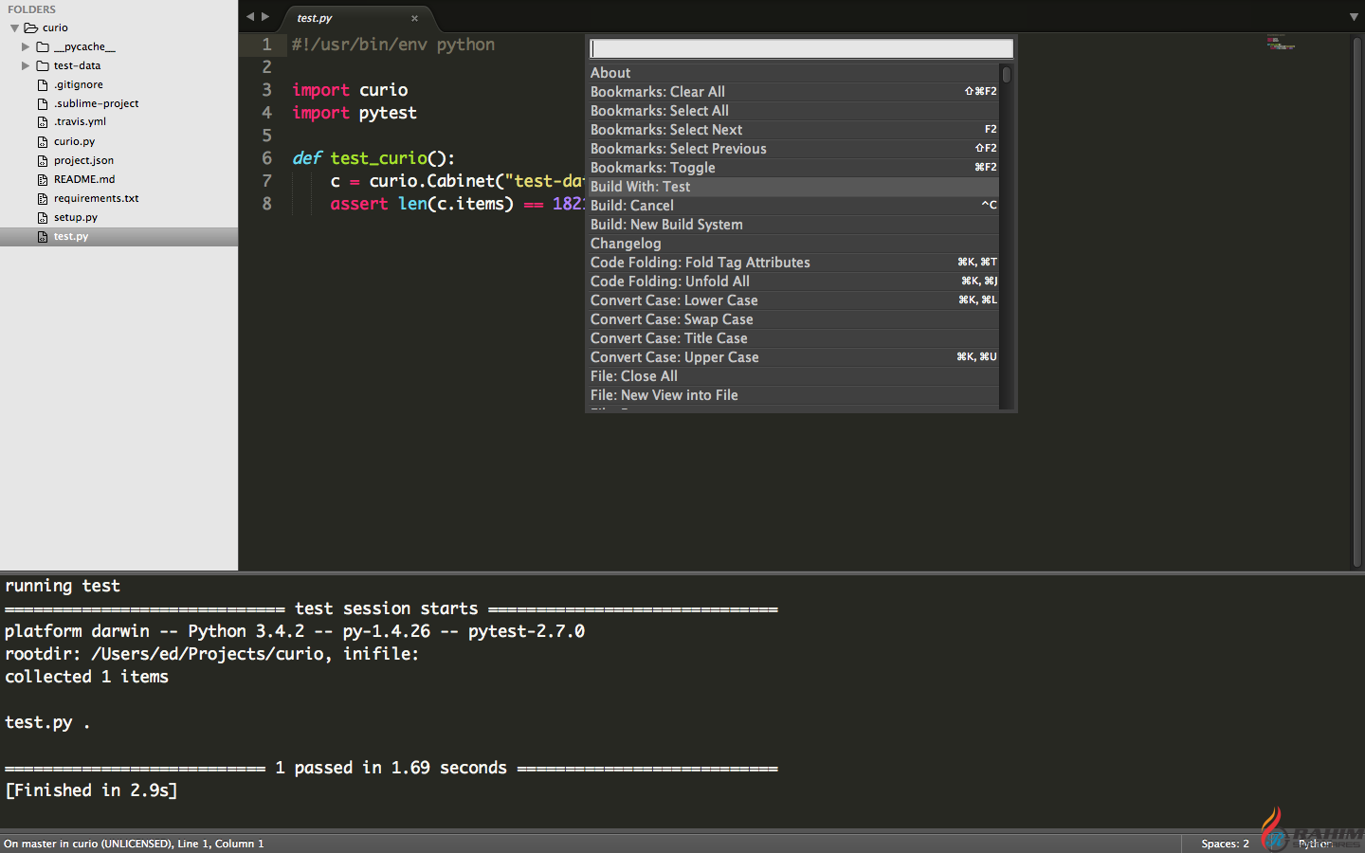1365x853 pixels.
Task: Open setup.py from the sidebar
Action: coord(76,217)
